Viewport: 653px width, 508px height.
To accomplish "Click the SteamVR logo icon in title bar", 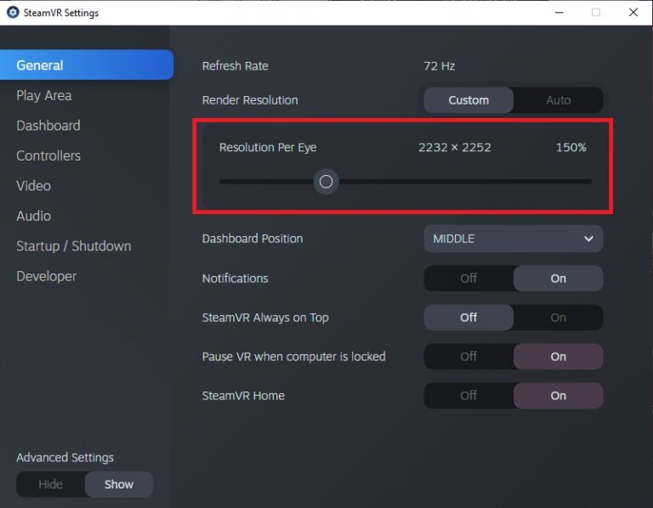I will point(13,13).
